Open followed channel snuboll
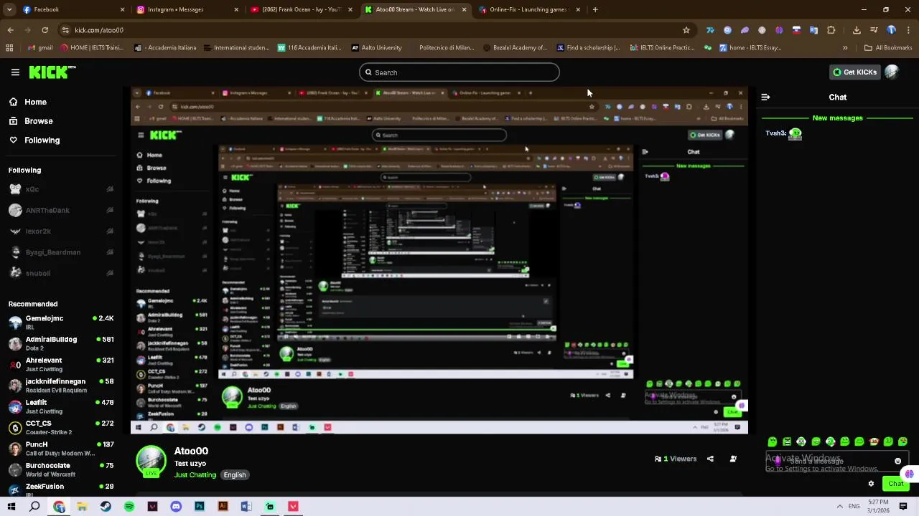919x516 pixels. tap(60, 272)
